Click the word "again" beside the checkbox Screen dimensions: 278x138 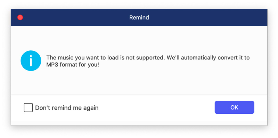91,108
